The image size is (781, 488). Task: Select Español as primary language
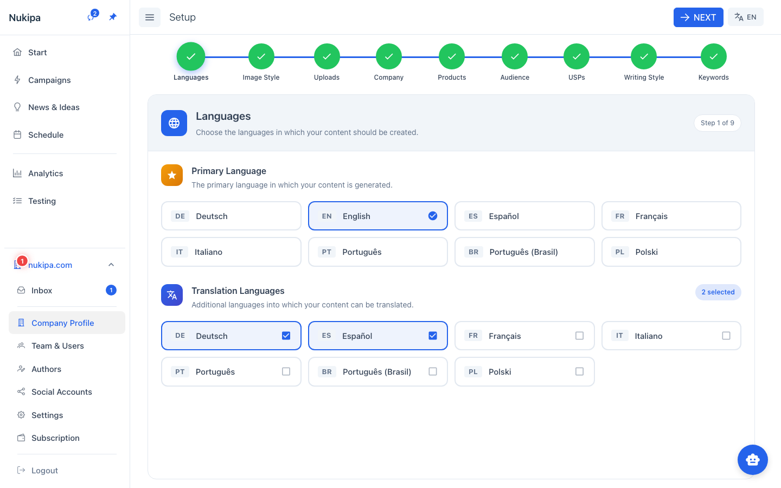pos(524,216)
